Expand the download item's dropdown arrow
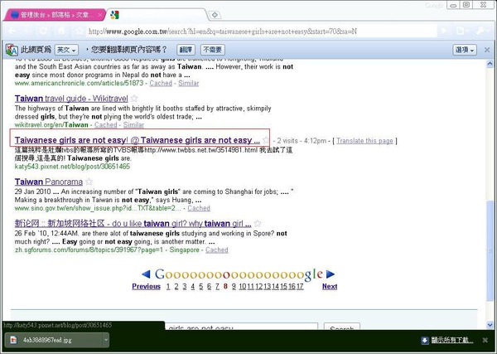This screenshot has height=354, width=497. pos(106,340)
